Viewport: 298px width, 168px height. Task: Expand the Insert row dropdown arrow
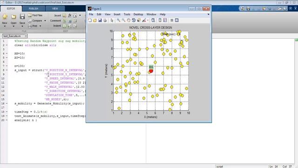pos(80,15)
